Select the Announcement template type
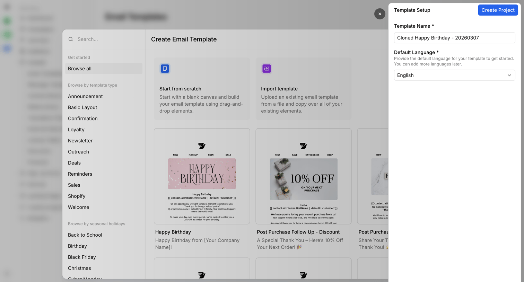This screenshot has height=282, width=524. pyautogui.click(x=85, y=96)
